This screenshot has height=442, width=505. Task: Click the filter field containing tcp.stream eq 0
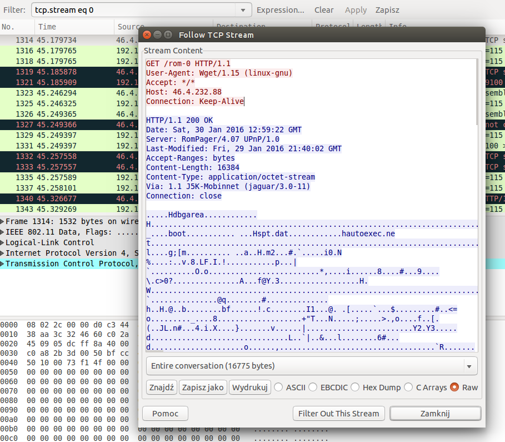click(x=134, y=10)
